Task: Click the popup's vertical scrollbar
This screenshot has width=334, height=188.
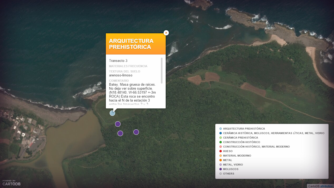Action: pyautogui.click(x=162, y=70)
